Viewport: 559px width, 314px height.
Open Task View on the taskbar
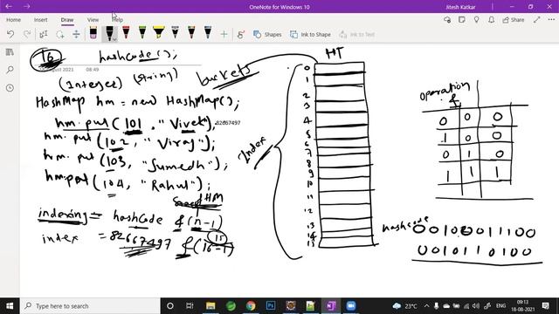tap(190, 306)
